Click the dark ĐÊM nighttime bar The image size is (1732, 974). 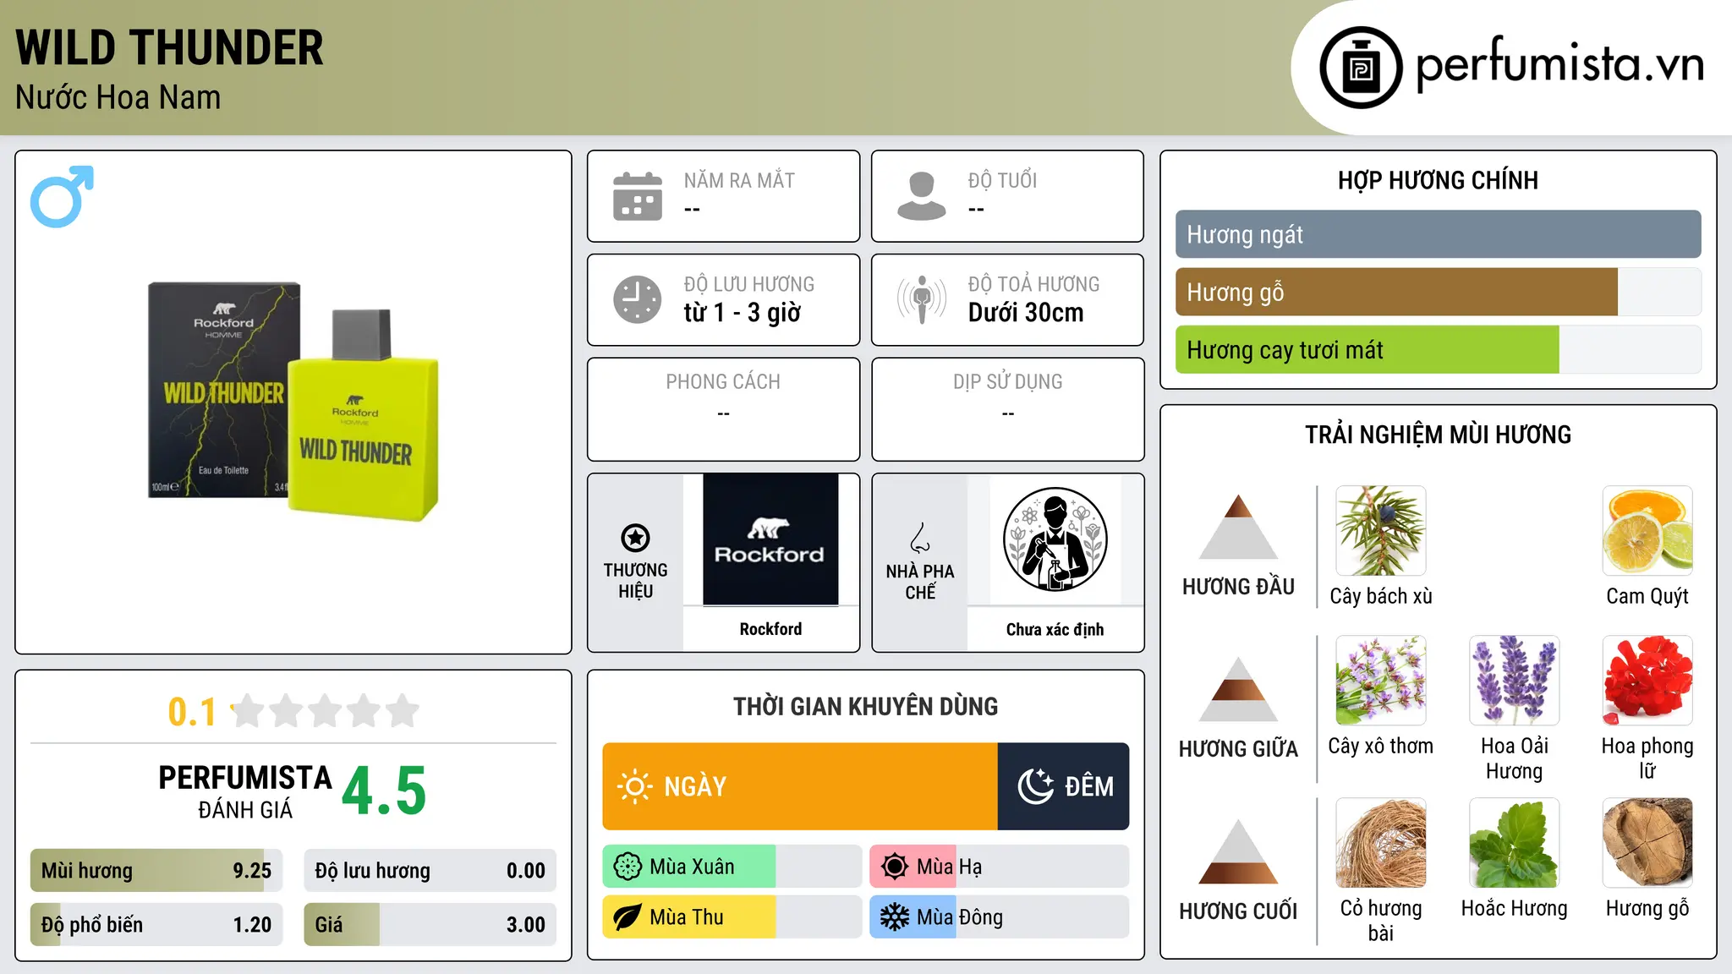[1064, 786]
